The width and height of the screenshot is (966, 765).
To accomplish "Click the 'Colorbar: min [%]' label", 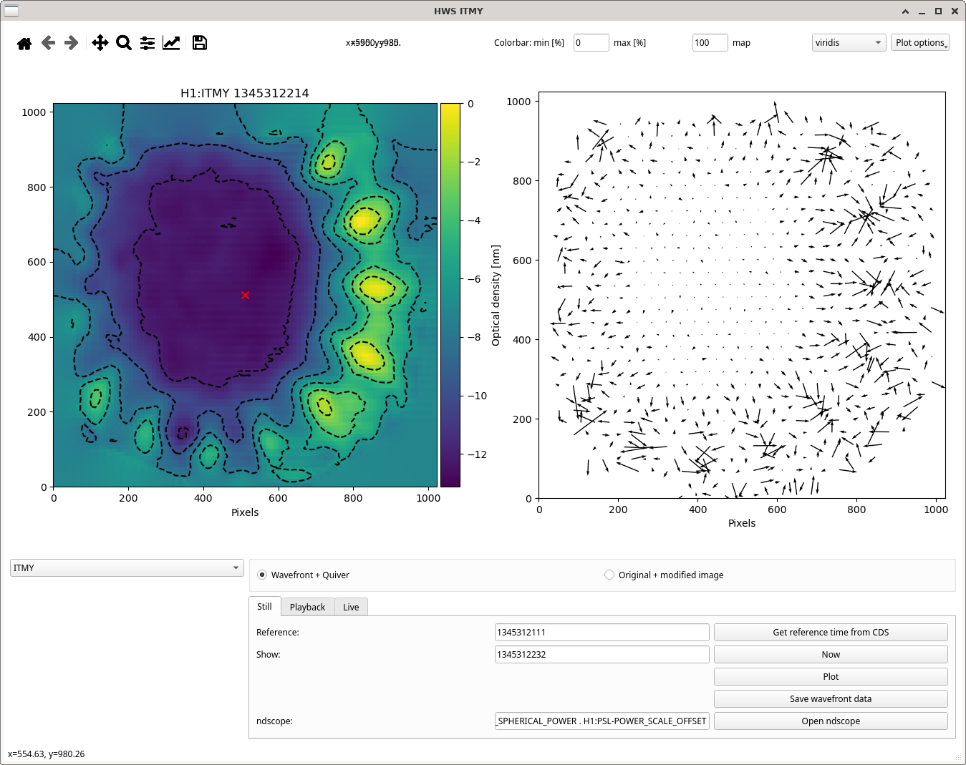I will click(529, 43).
